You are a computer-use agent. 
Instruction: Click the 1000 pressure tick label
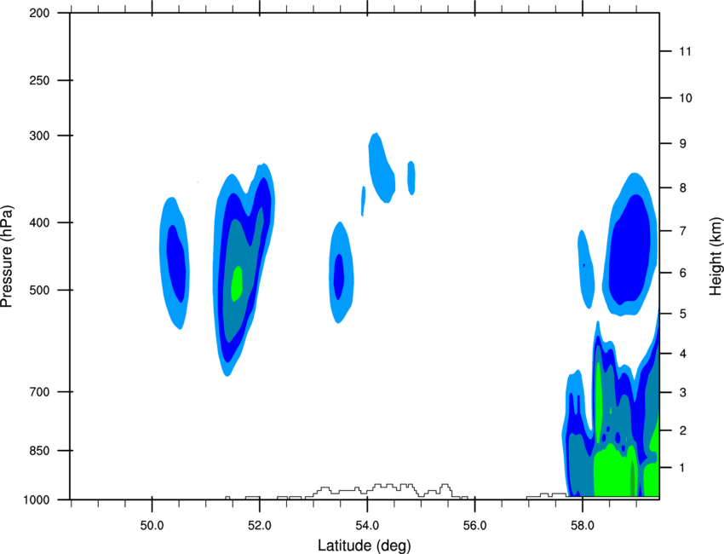click(37, 500)
